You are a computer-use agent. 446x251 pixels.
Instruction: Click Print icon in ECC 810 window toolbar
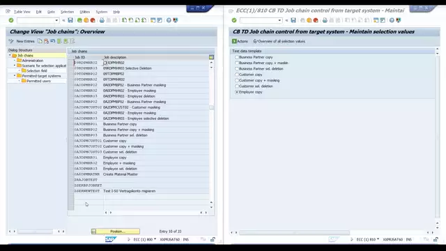325,20
